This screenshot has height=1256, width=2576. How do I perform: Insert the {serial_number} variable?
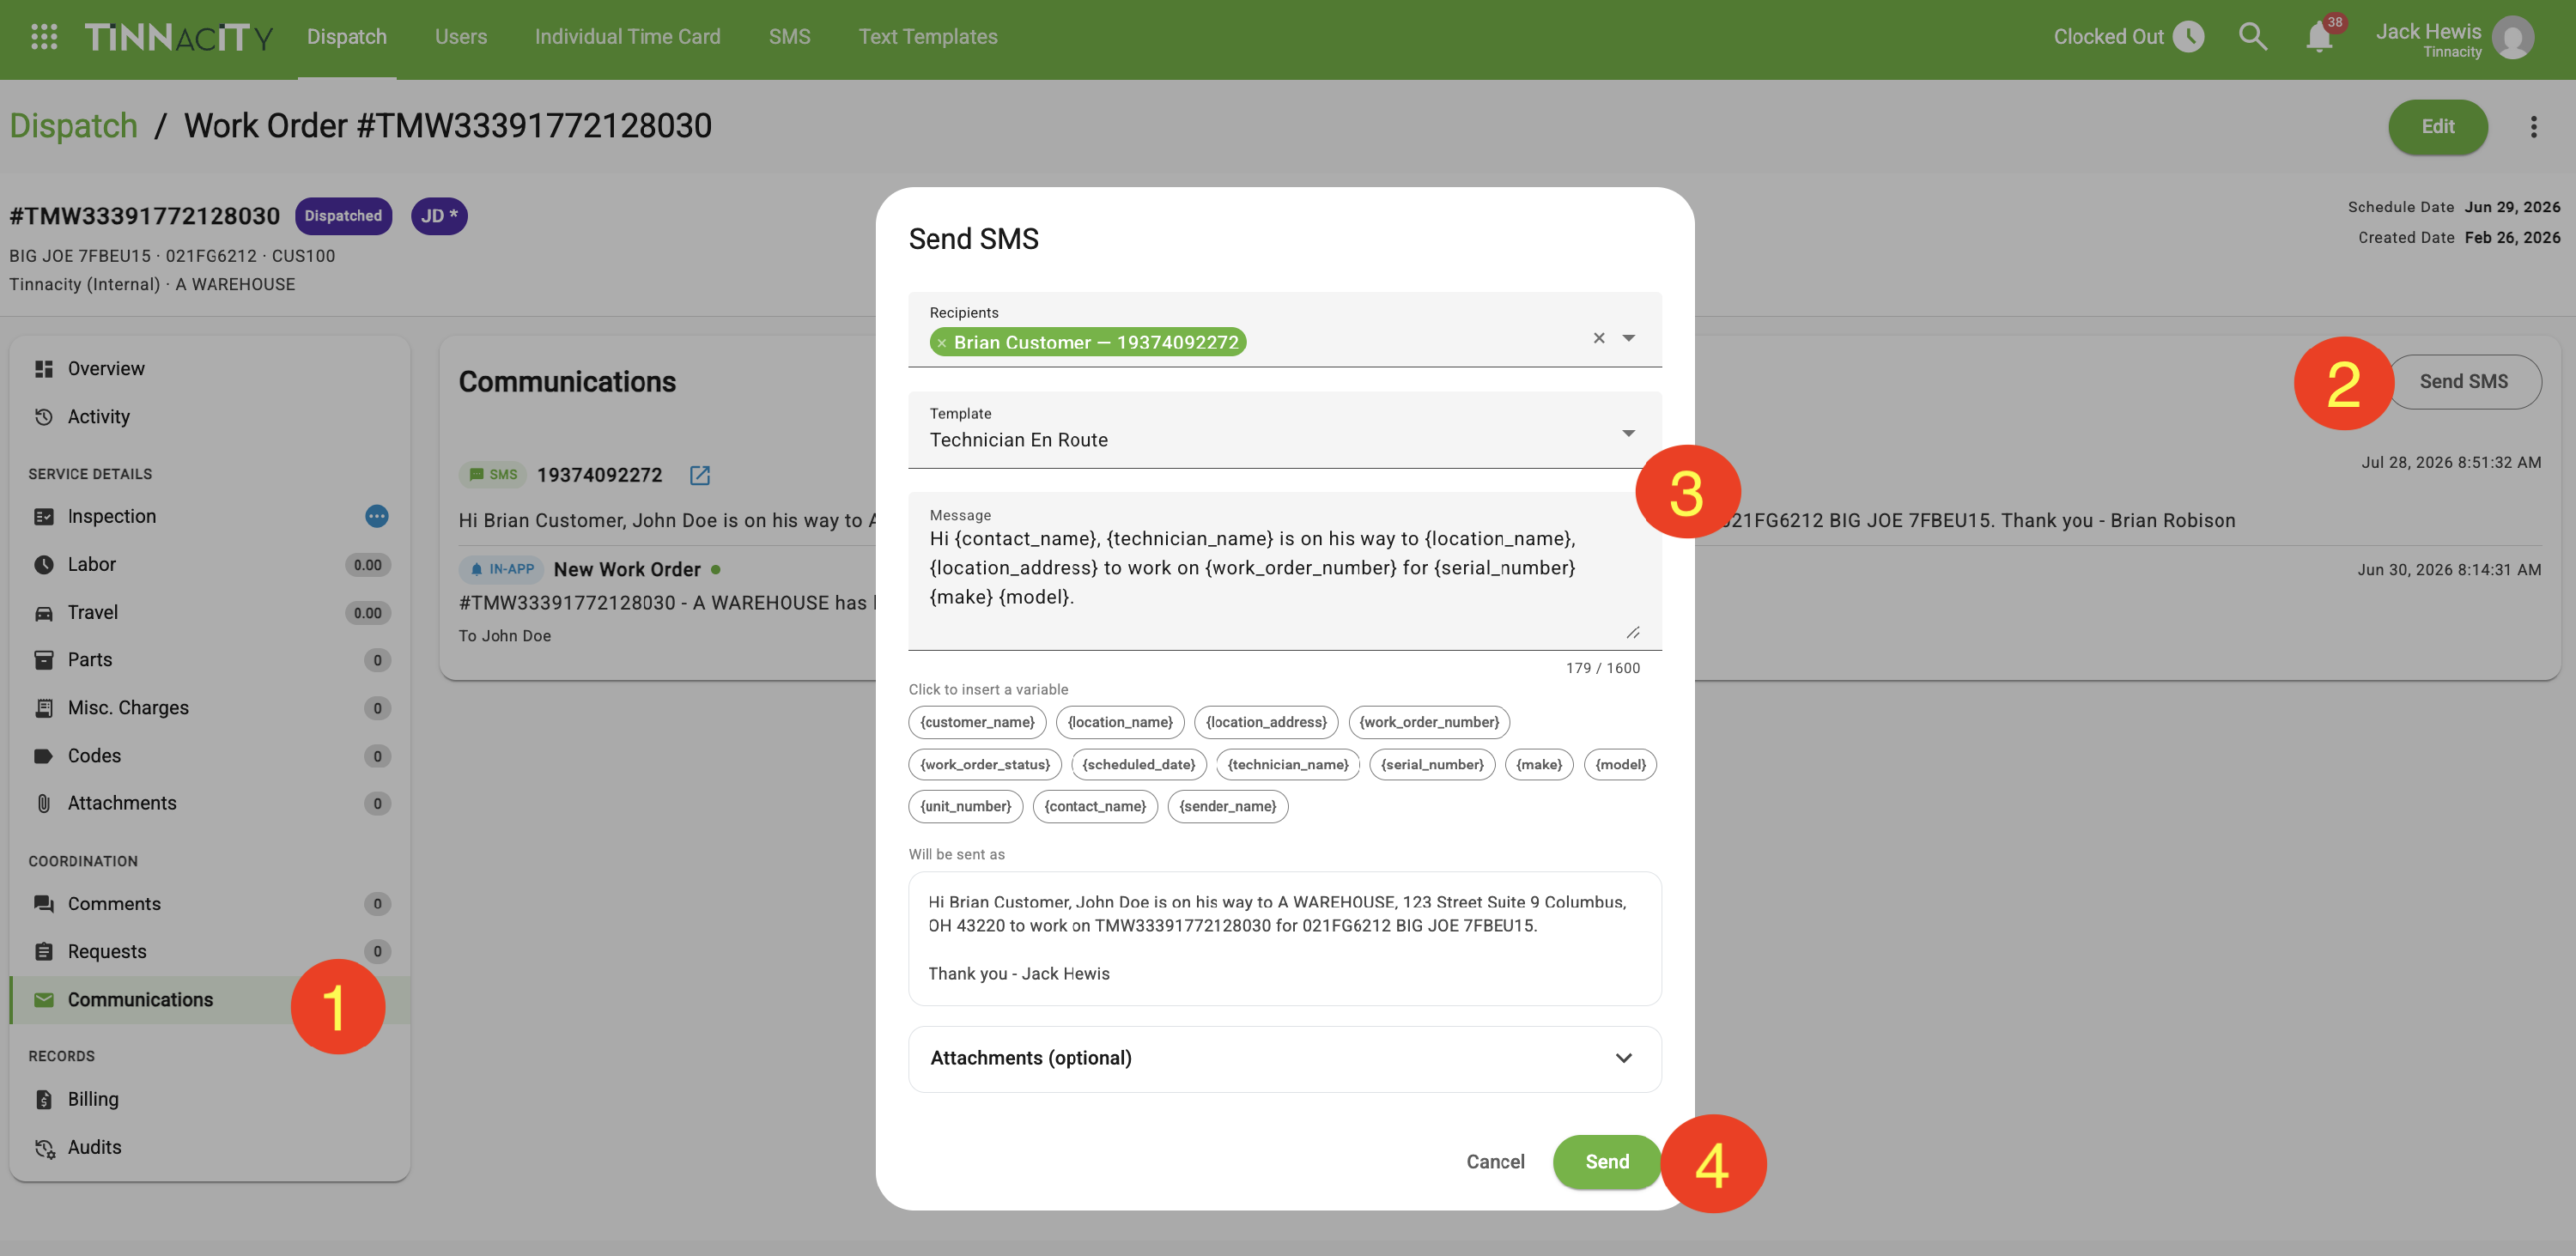point(1432,765)
